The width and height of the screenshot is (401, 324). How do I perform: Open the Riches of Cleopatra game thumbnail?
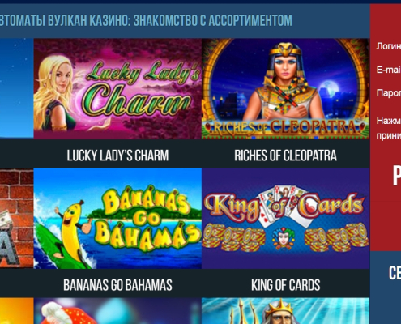[285, 88]
